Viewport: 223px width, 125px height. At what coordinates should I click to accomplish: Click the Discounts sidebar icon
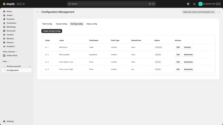pyautogui.click(x=4, y=31)
